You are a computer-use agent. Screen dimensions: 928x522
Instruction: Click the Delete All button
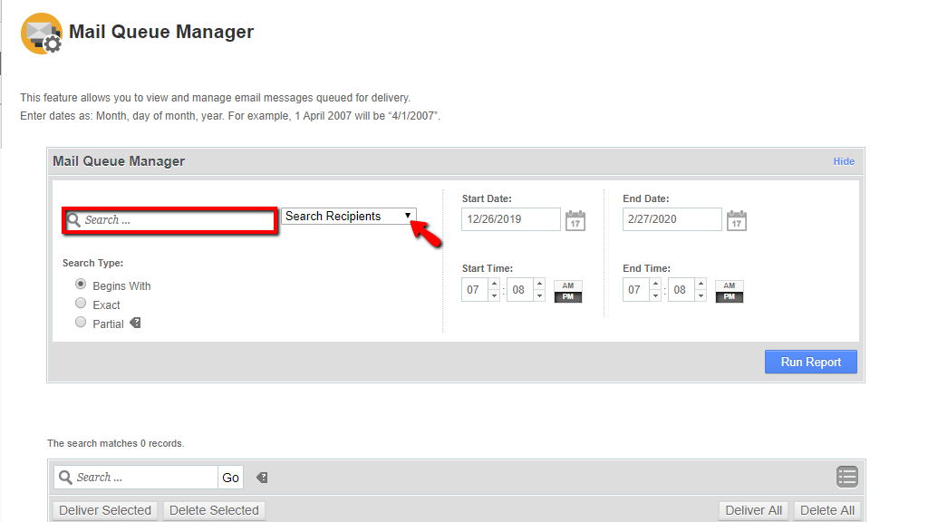(x=826, y=510)
